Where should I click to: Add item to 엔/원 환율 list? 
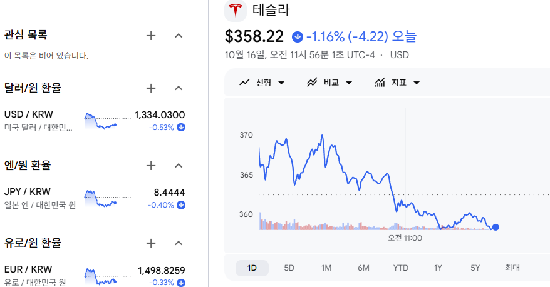pos(151,166)
